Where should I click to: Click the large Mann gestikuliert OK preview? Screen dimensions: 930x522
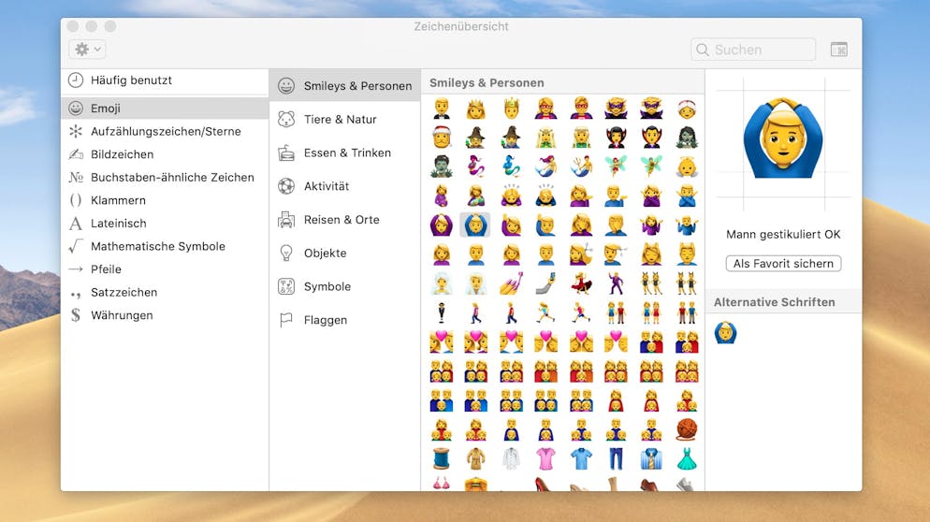pyautogui.click(x=783, y=138)
